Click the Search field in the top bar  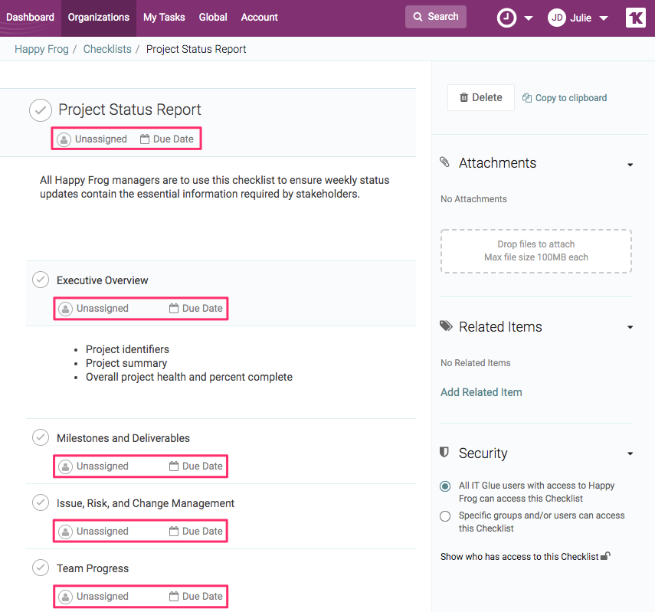[435, 17]
